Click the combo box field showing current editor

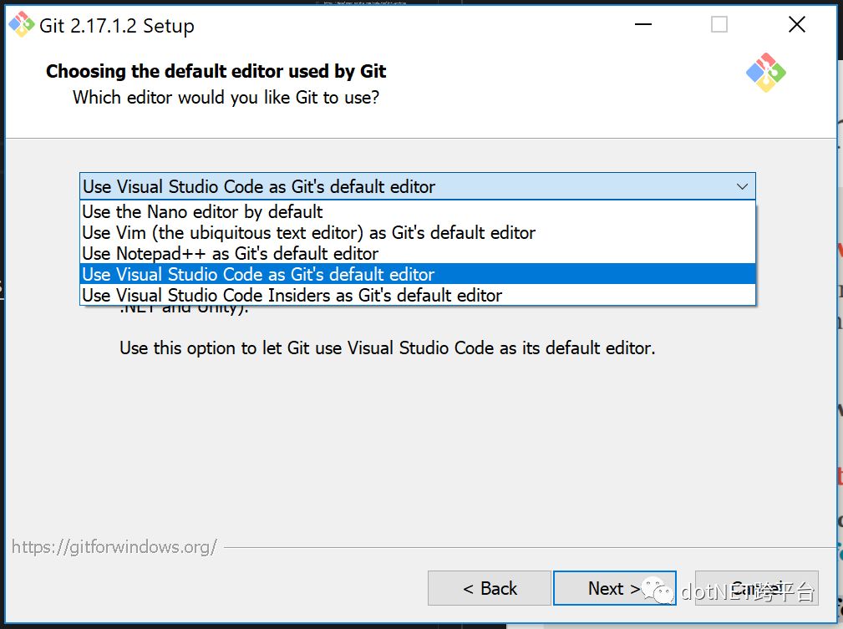tap(417, 186)
